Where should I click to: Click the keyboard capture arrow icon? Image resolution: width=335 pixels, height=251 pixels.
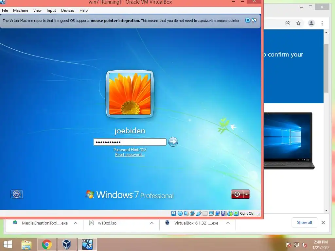(x=236, y=213)
